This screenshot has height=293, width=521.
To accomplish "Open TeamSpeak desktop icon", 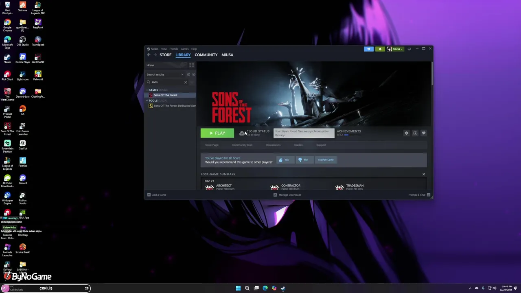I will tap(38, 41).
